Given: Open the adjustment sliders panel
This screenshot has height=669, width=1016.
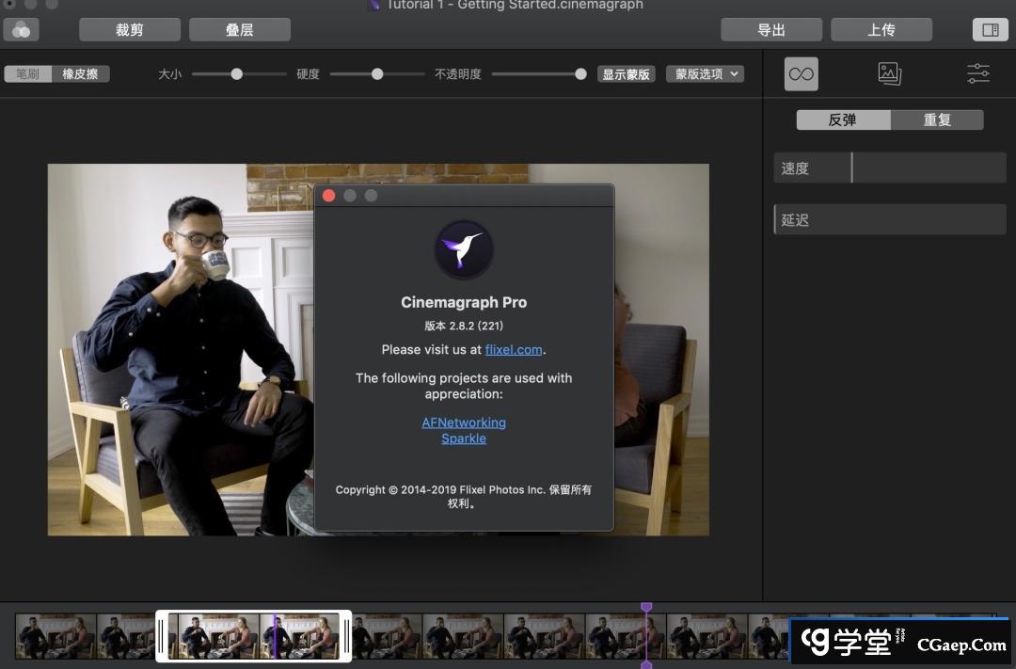Looking at the screenshot, I should coord(978,73).
